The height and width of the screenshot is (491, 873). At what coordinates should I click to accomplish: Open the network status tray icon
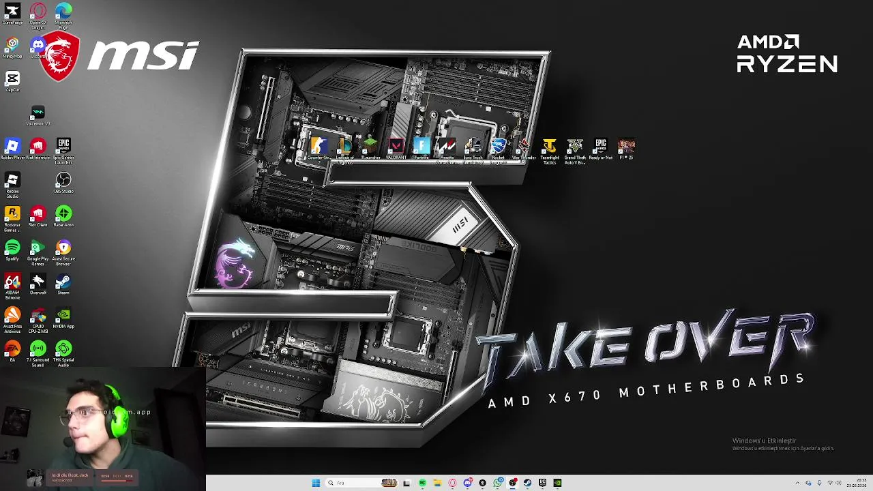coord(830,483)
